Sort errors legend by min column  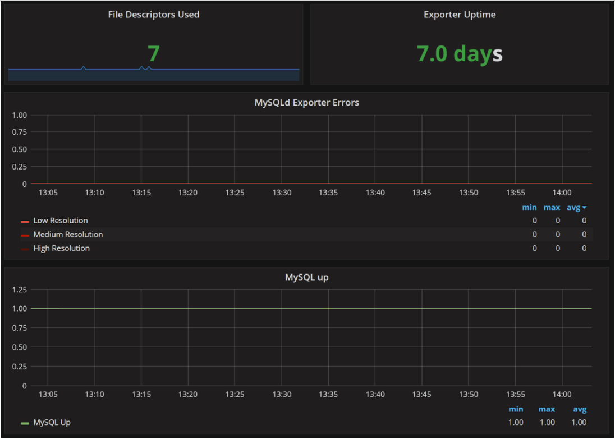tap(530, 207)
